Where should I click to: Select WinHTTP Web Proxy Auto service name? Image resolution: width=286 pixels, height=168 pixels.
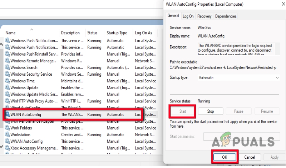34,101
